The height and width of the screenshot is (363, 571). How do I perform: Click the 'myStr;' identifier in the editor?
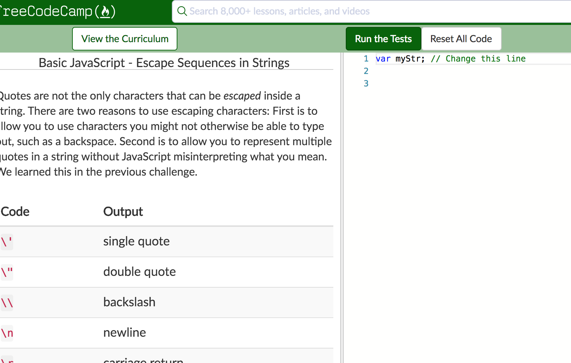(x=410, y=59)
